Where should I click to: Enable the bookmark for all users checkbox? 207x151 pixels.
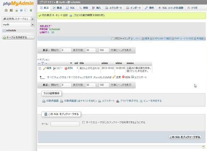(x=83, y=122)
